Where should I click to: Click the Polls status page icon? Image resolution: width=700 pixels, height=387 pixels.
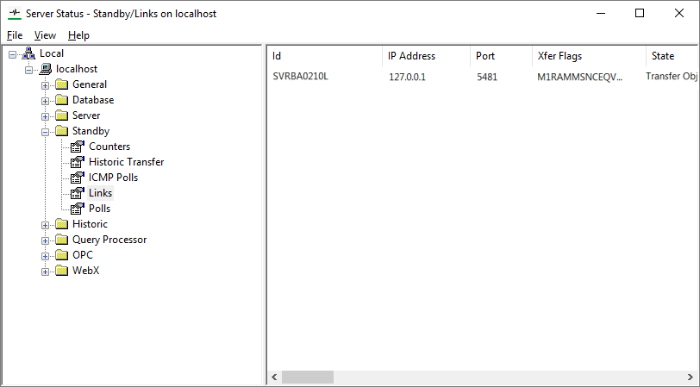pos(78,209)
